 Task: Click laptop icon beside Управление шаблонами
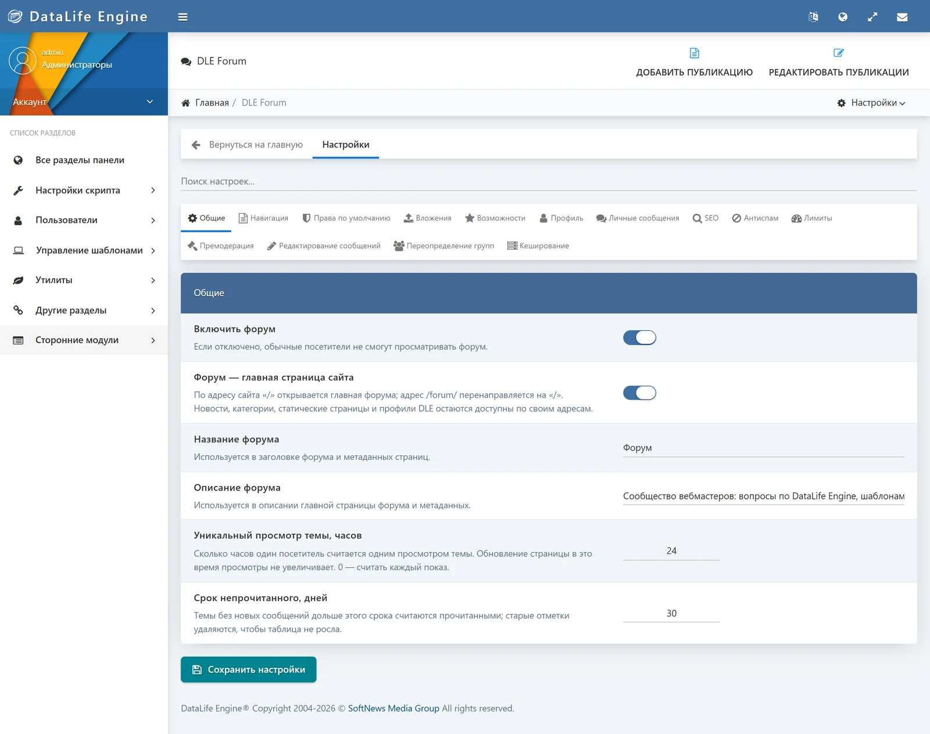tap(19, 250)
